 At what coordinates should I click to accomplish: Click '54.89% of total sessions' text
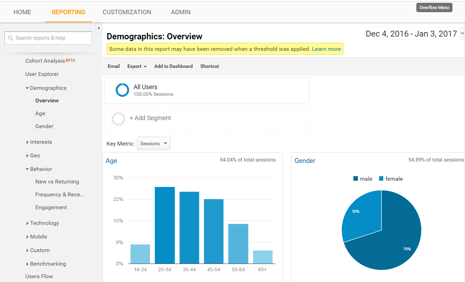[x=436, y=160]
